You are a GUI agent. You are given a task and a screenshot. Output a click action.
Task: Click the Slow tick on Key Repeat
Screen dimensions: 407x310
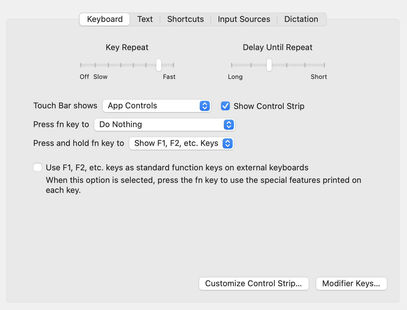95,65
